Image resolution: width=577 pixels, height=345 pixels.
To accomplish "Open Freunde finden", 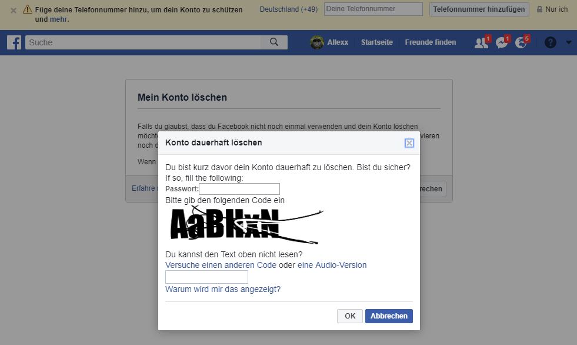I will click(430, 42).
